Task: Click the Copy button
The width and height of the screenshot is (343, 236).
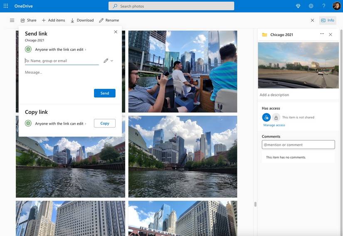Action: click(105, 123)
